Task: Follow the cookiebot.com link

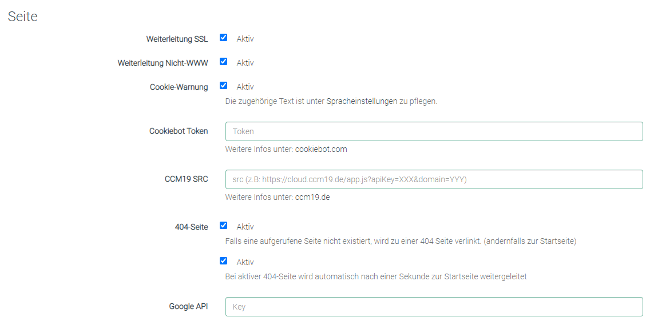Action: click(321, 150)
